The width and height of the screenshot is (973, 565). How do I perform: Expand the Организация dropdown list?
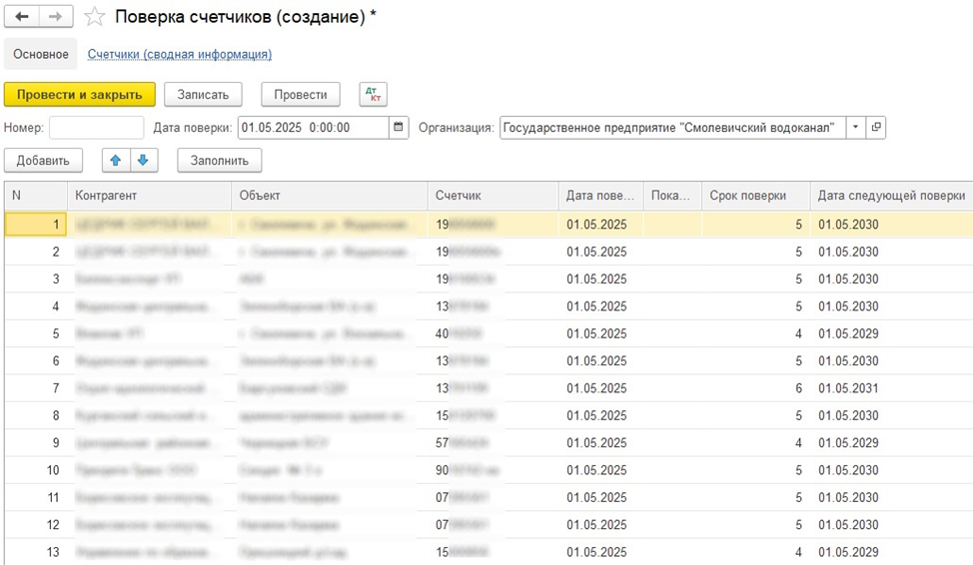856,128
